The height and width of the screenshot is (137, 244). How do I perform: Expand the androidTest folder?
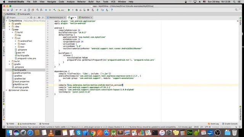tap(16, 41)
